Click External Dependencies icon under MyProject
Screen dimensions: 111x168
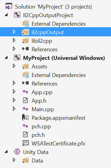pos(26,75)
